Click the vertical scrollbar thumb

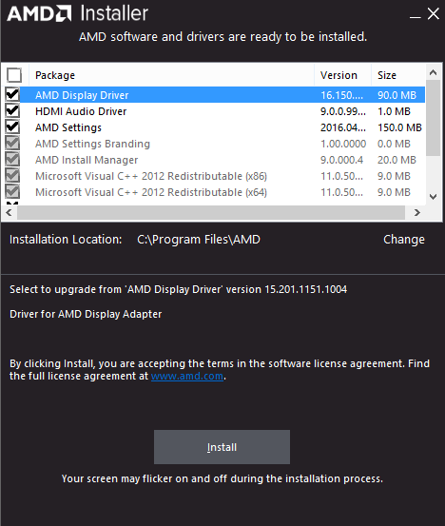coord(433,118)
